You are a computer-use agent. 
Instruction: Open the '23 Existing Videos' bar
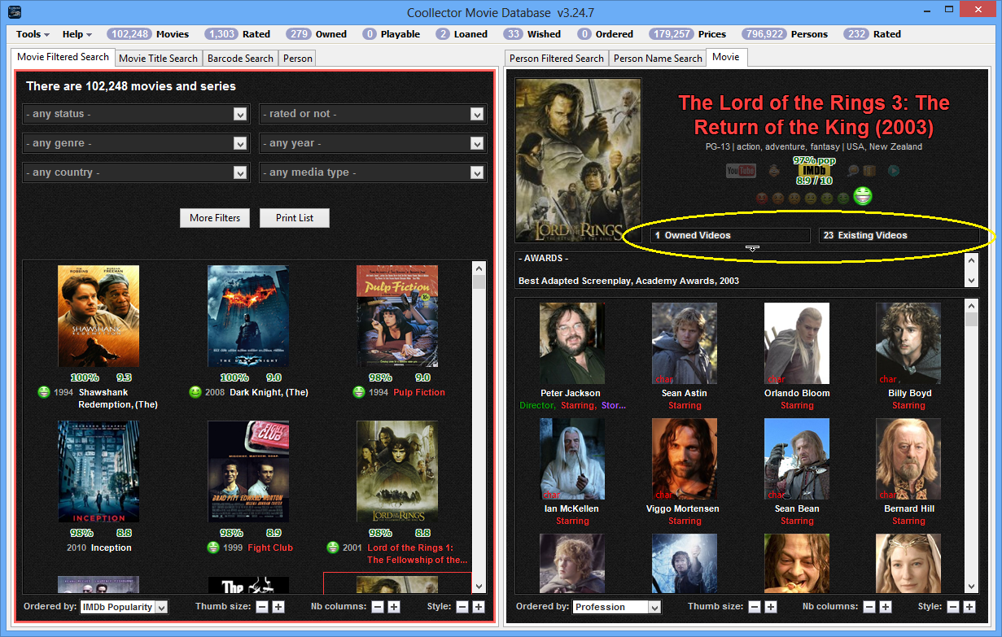[x=899, y=235]
